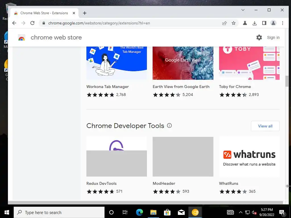Viewport: 291px width, 218px height.
Task: Open Cortana circle icon on taskbar
Action: point(111,212)
